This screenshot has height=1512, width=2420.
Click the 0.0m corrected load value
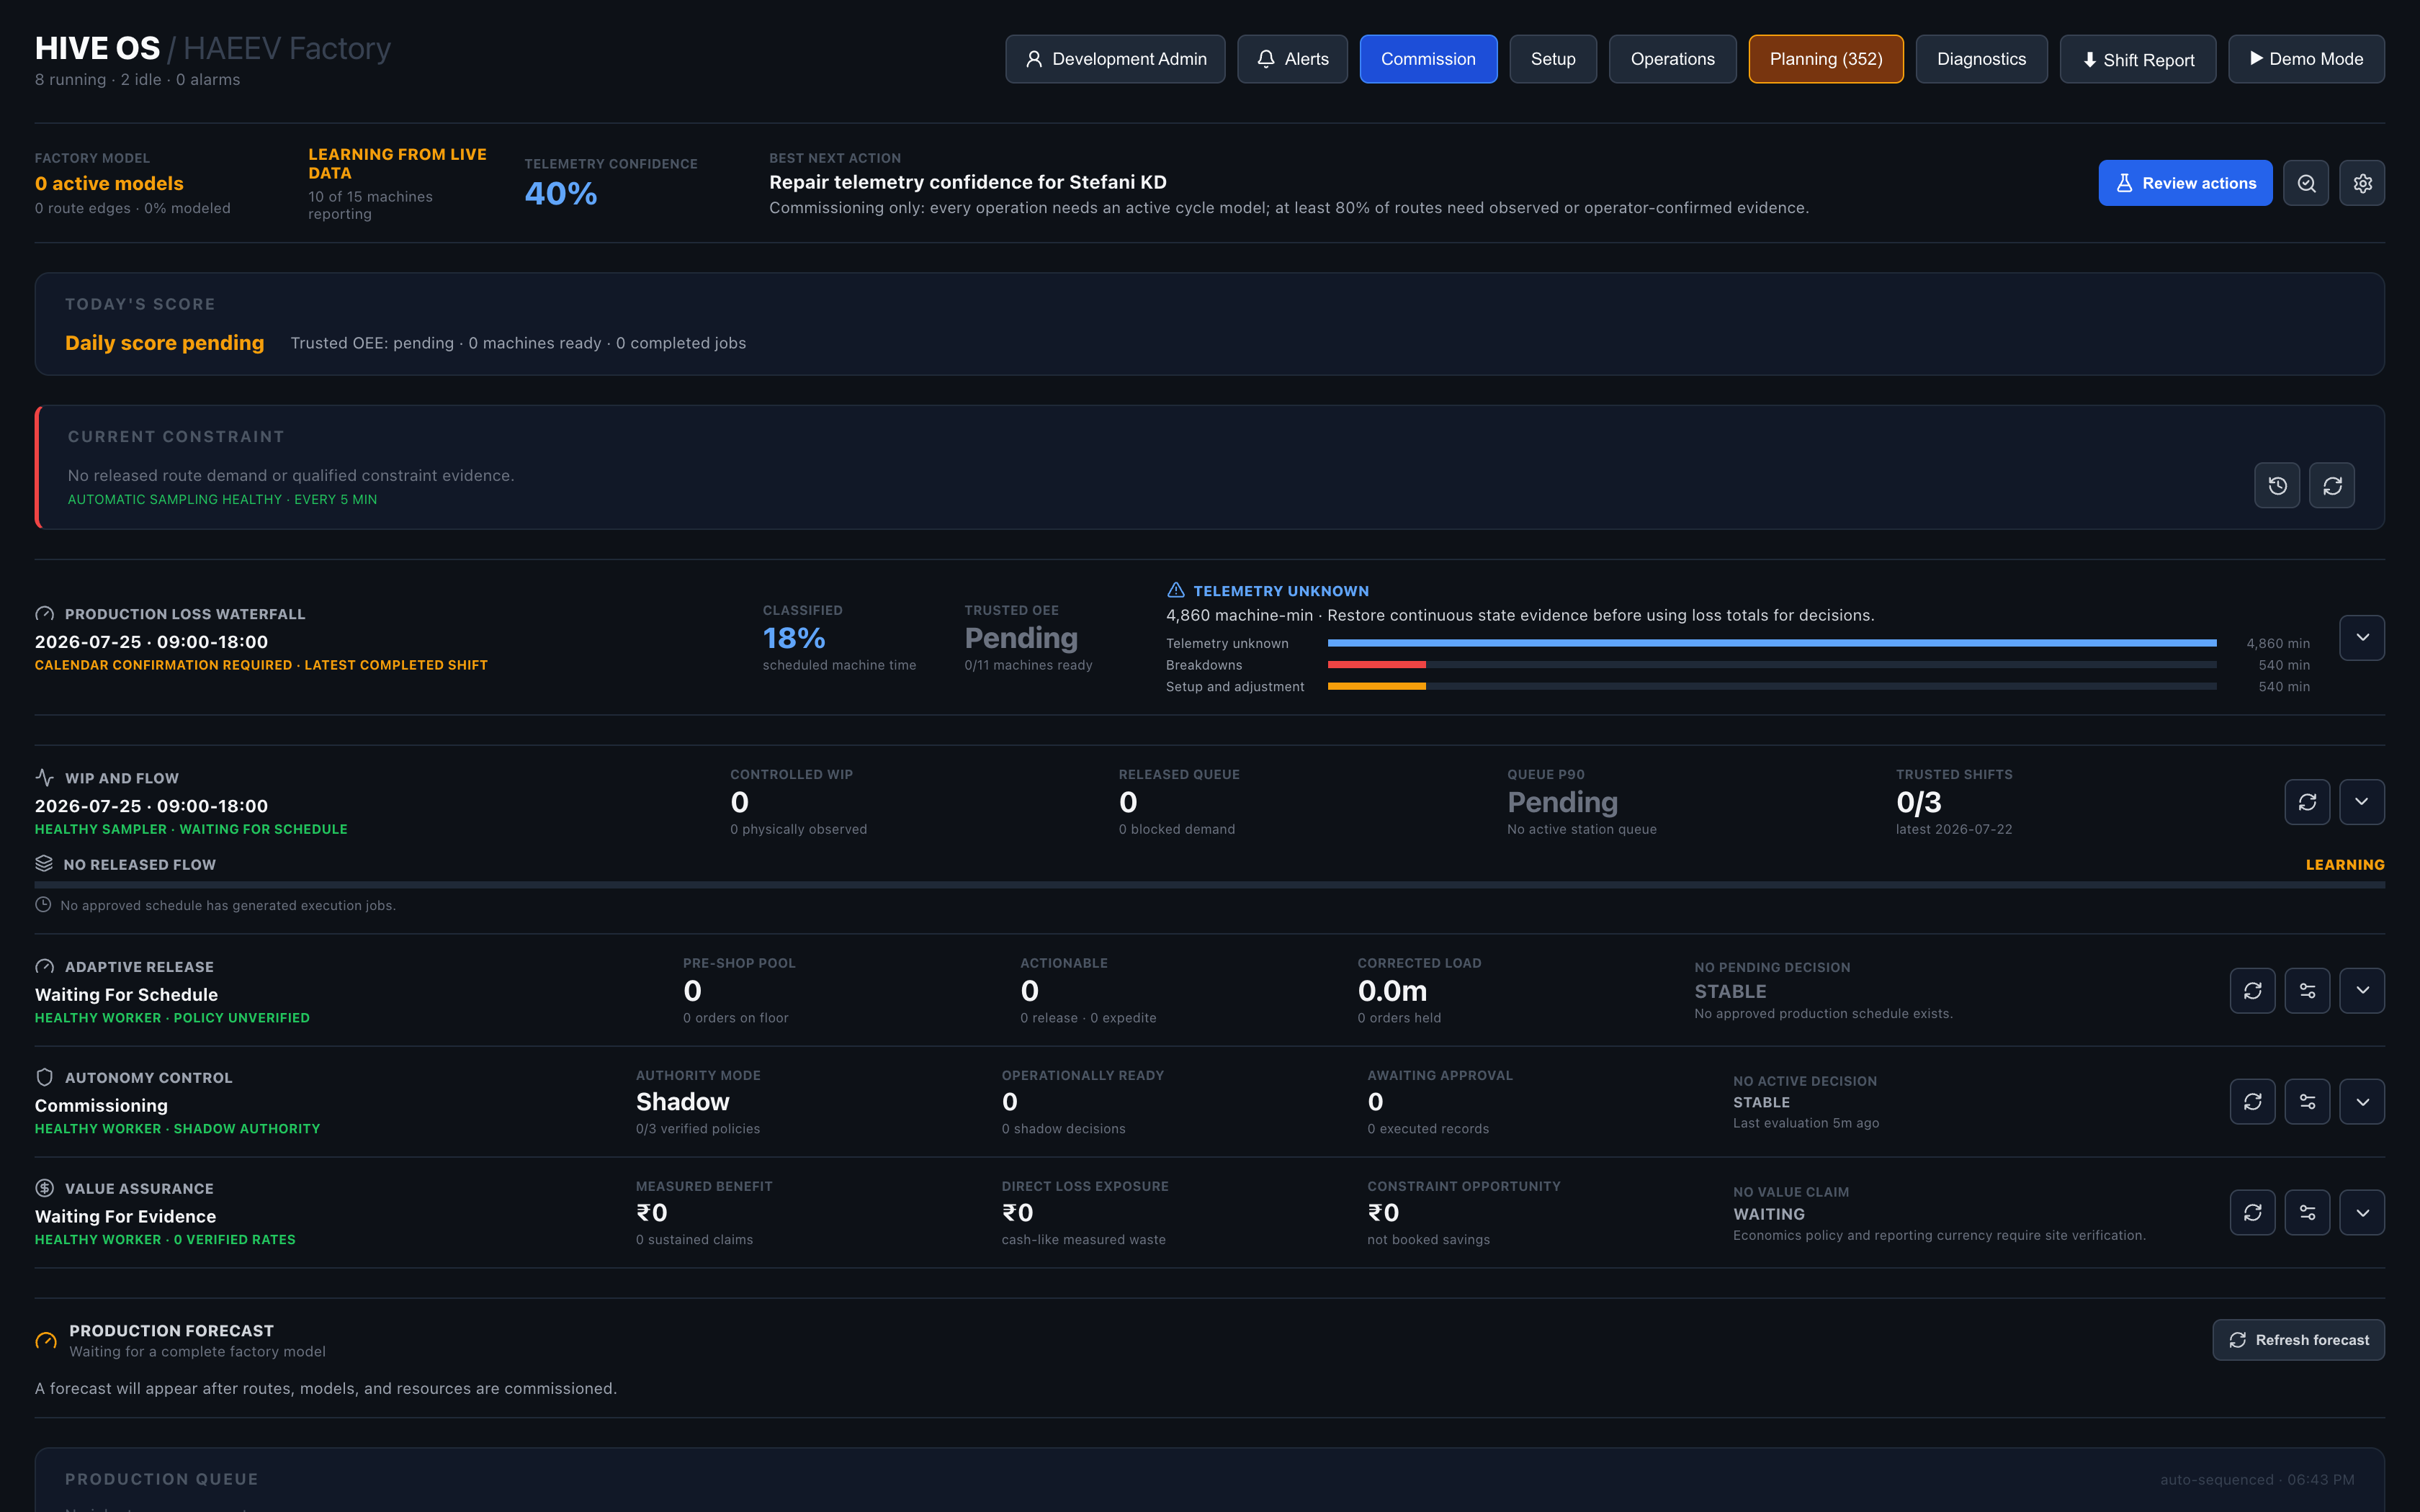(x=1392, y=991)
